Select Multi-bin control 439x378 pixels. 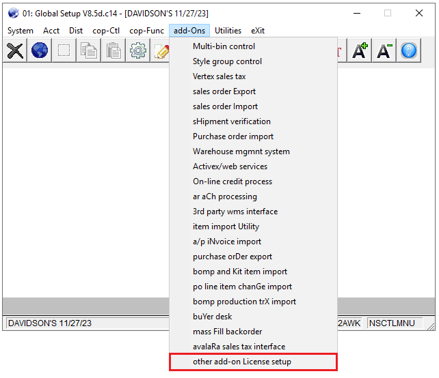point(254,46)
